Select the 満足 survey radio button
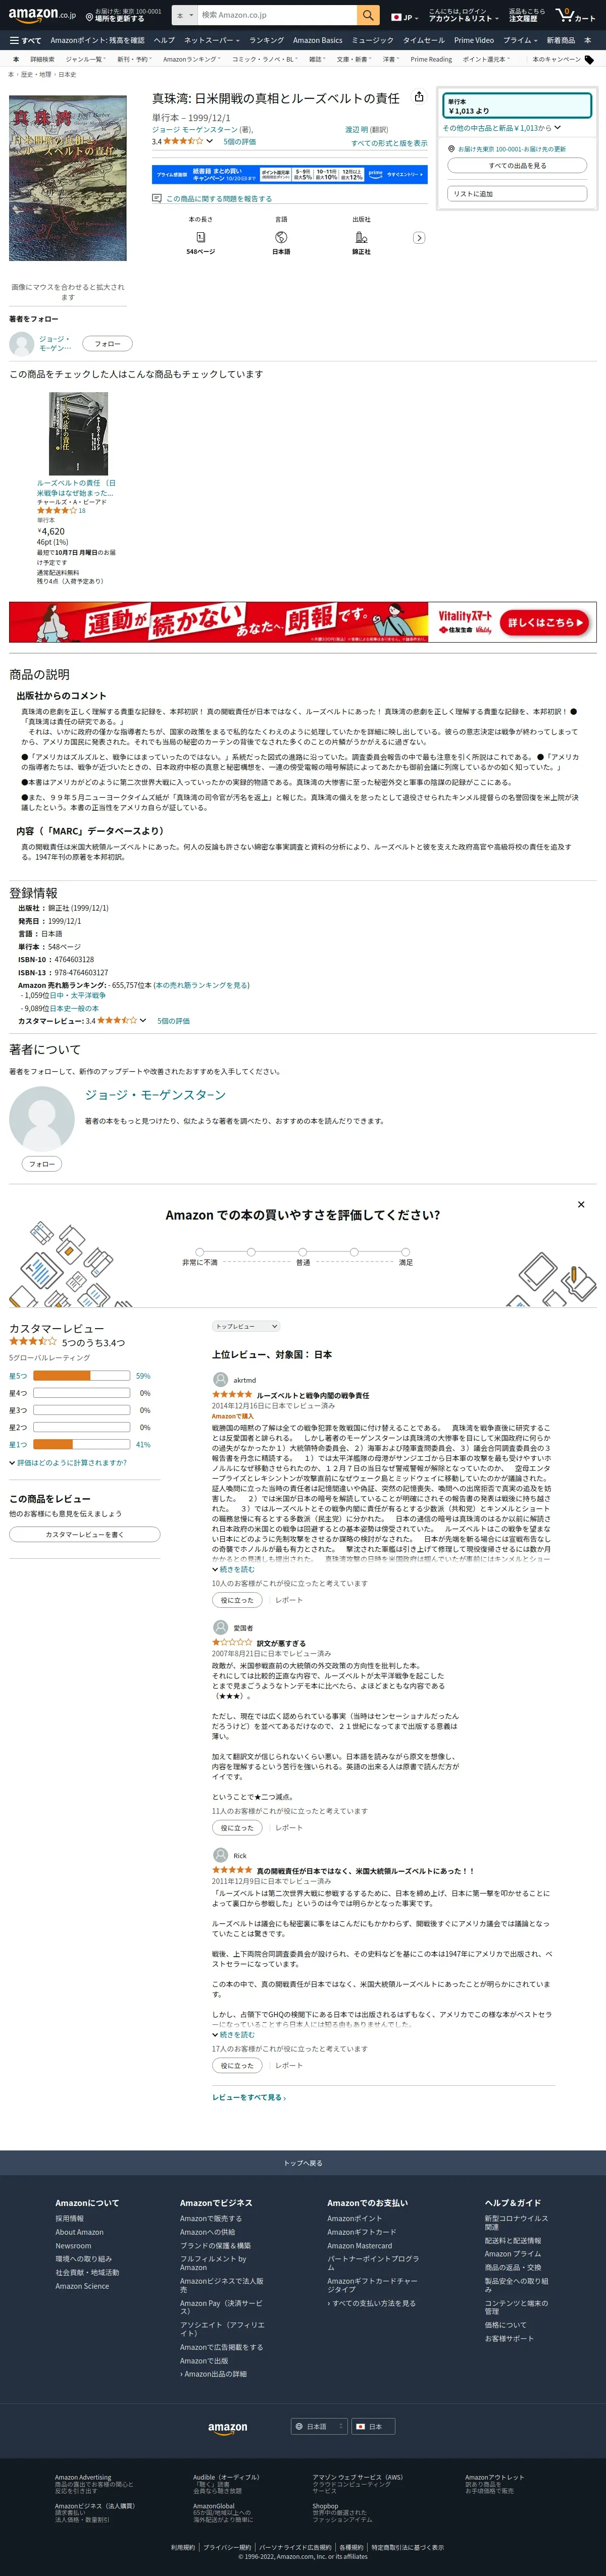This screenshot has width=606, height=2576. coord(405,1251)
